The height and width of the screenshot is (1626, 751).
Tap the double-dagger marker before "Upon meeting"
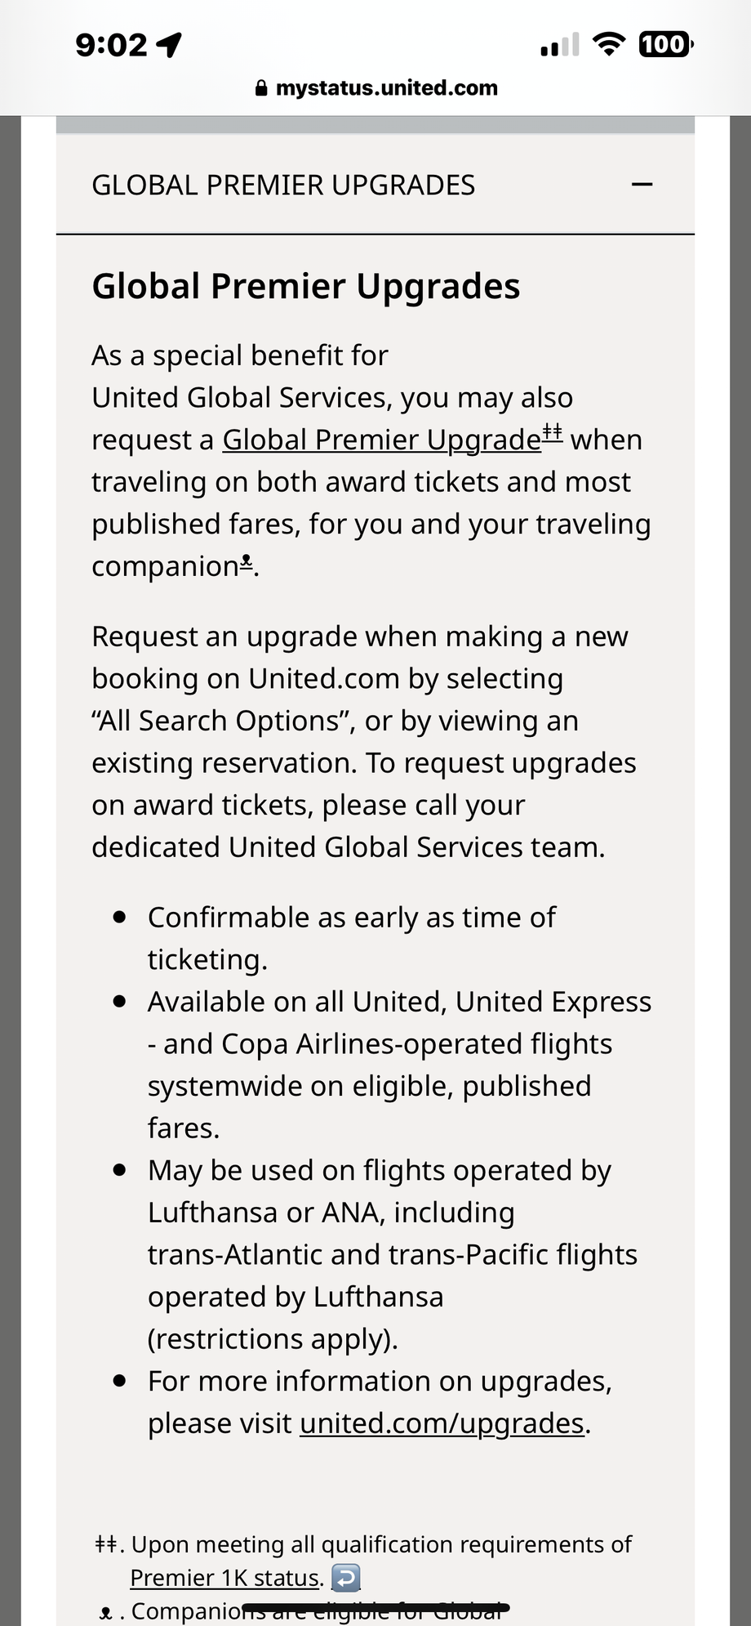(106, 1545)
